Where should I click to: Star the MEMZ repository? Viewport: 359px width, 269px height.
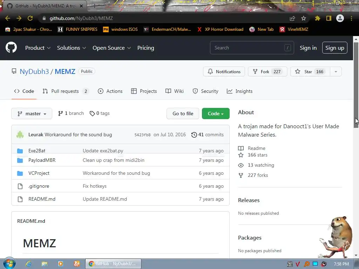pyautogui.click(x=310, y=71)
